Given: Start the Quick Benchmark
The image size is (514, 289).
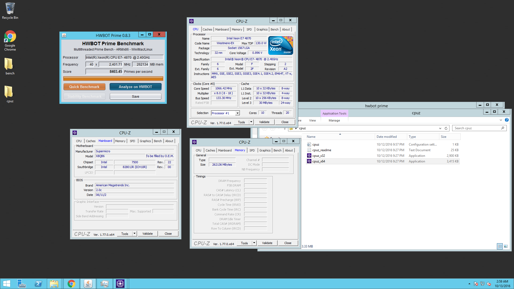Looking at the screenshot, I should point(84,87).
